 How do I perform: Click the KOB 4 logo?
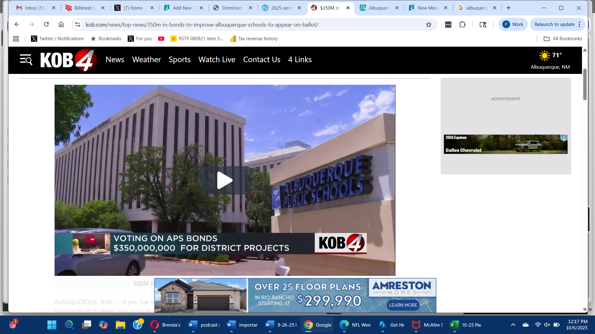pyautogui.click(x=68, y=60)
